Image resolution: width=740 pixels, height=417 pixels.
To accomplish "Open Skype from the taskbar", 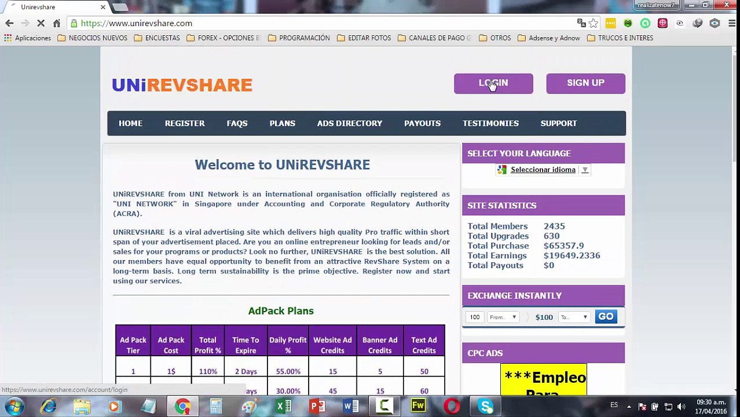I will tap(485, 406).
